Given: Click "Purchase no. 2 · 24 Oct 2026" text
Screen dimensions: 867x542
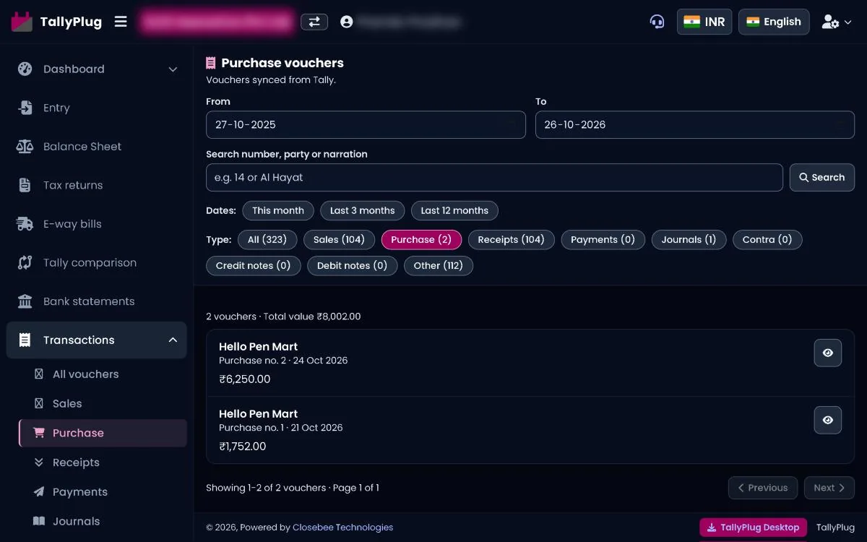Looking at the screenshot, I should tap(283, 361).
